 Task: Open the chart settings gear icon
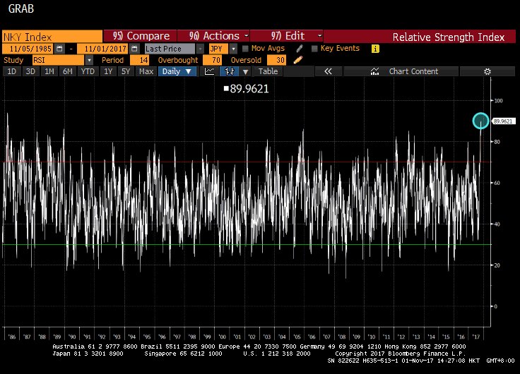tap(487, 71)
